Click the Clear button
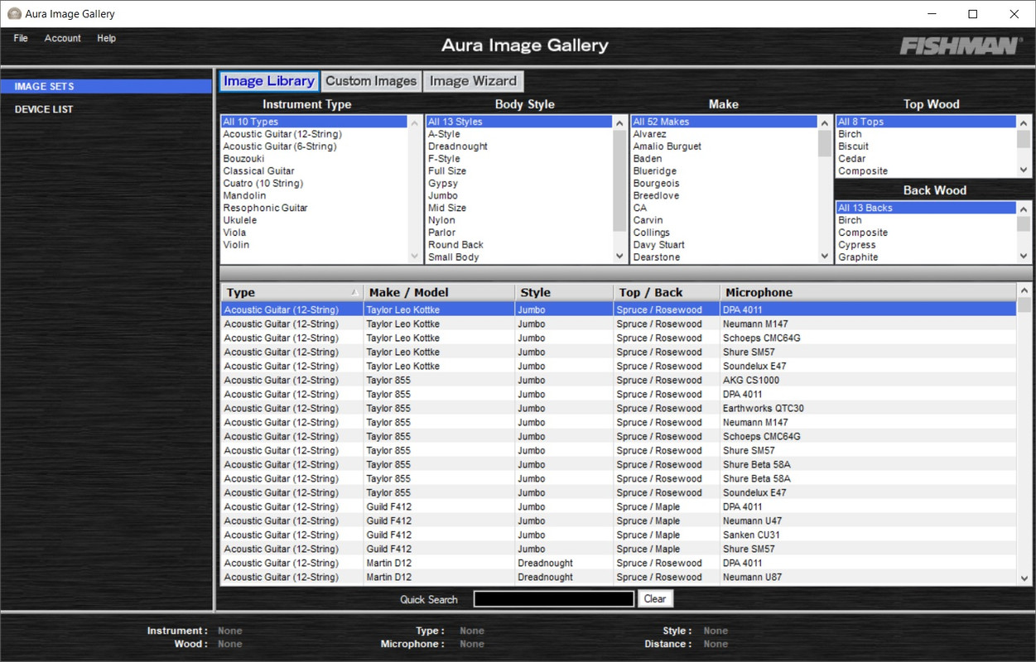Screen dimensions: 1036x662 tap(655, 599)
